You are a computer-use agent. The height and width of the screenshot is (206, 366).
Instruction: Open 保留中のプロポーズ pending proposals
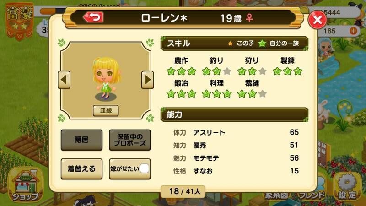click(130, 140)
